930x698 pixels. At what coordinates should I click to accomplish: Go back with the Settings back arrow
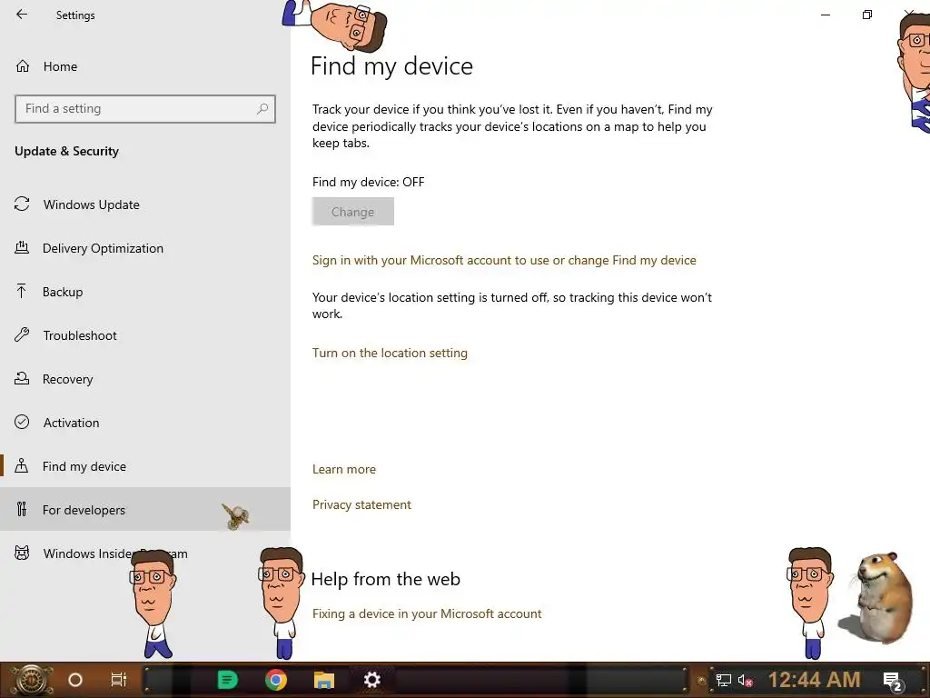tap(22, 15)
